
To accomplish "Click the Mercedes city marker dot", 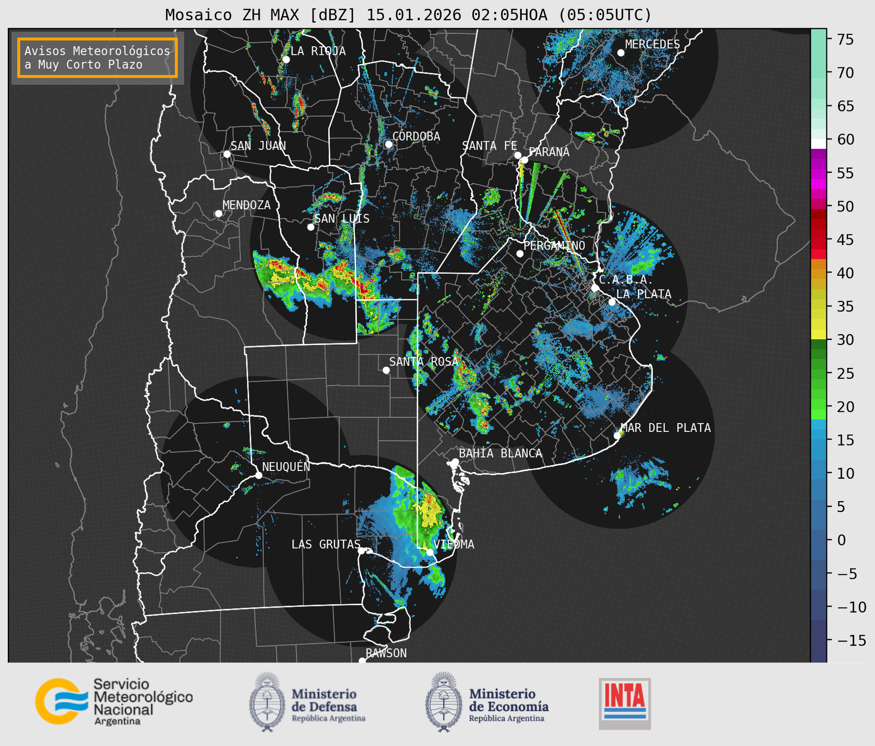I will [x=621, y=53].
